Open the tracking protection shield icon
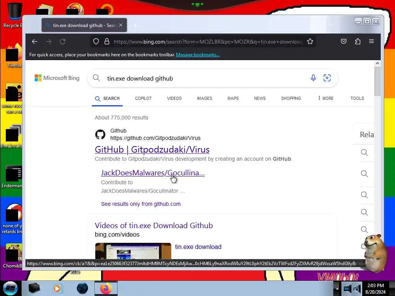Image resolution: width=395 pixels, height=296 pixels. (96, 41)
